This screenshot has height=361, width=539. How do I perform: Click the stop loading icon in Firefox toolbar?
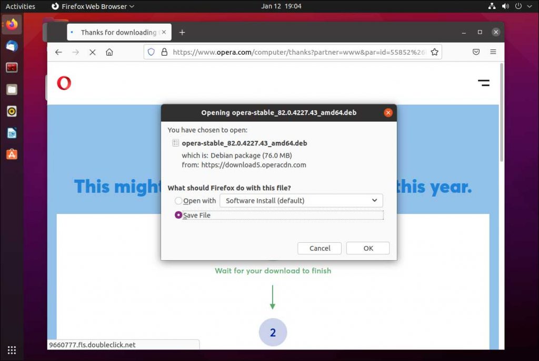point(92,52)
